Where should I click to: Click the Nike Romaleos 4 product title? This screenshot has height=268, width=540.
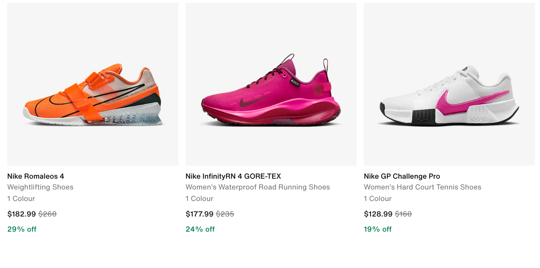(36, 176)
